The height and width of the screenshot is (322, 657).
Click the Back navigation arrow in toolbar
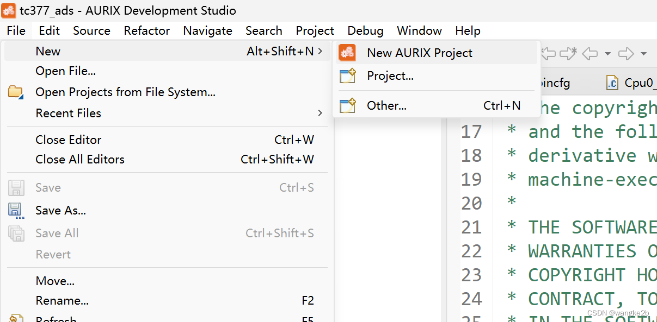click(x=590, y=53)
